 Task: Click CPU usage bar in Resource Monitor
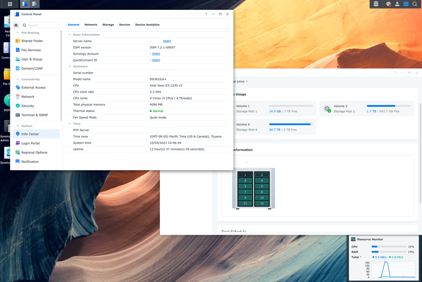389,246
